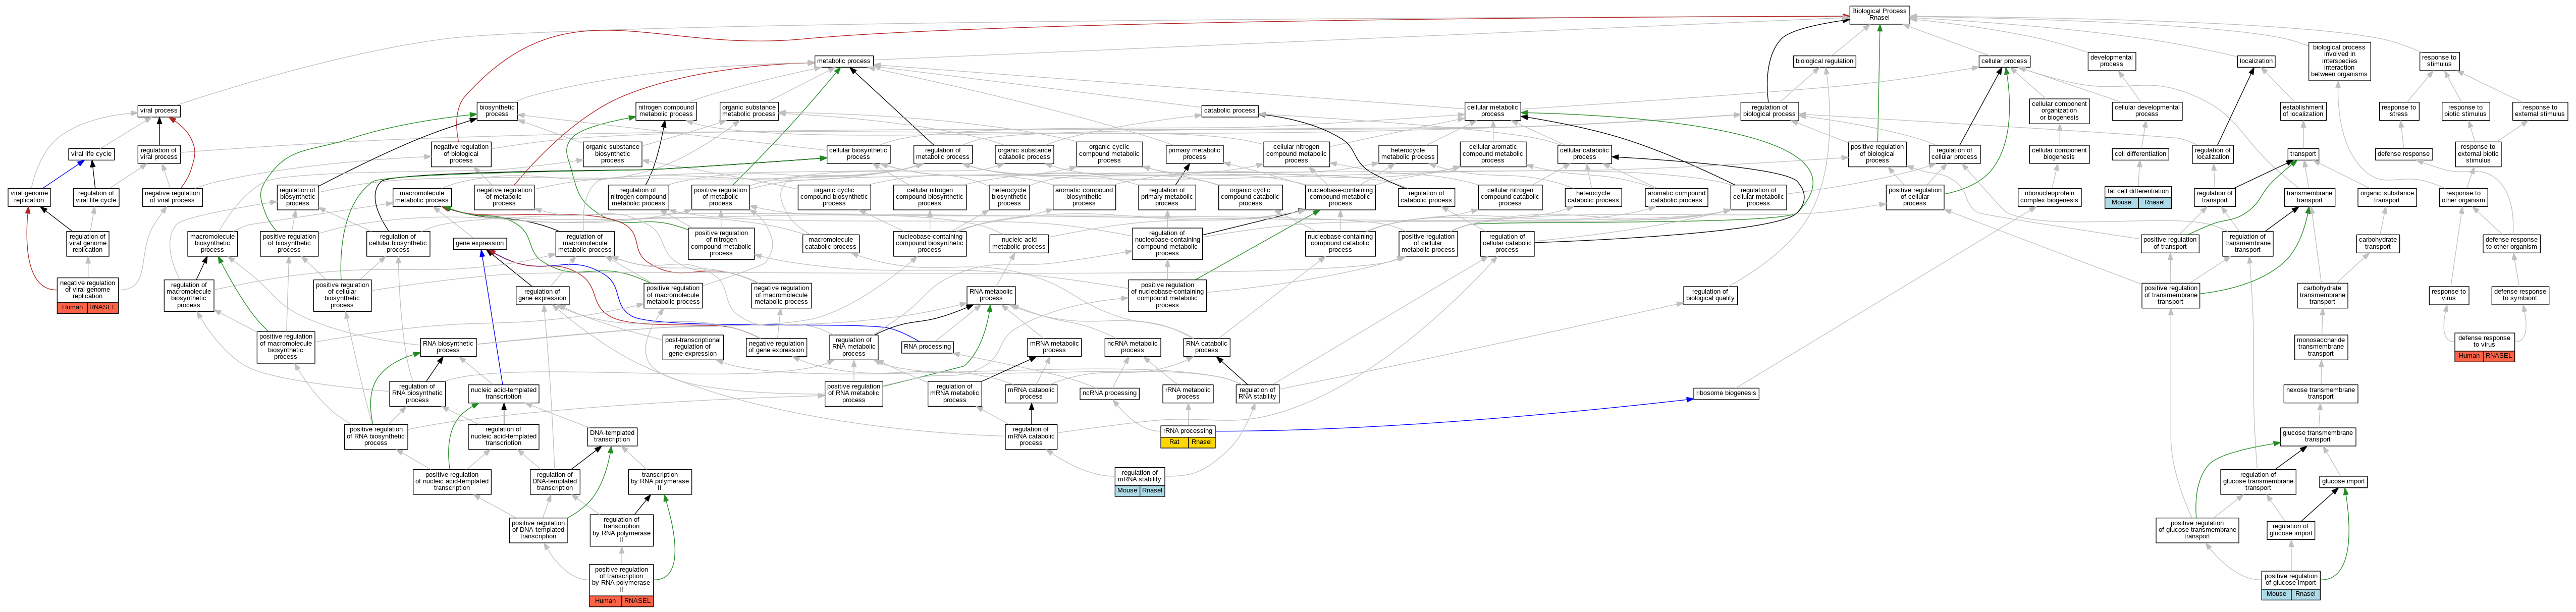Select the 'defense response to symbiont' node

[2520, 295]
